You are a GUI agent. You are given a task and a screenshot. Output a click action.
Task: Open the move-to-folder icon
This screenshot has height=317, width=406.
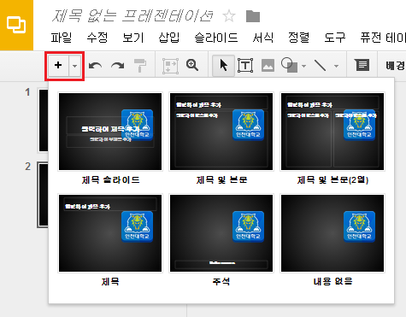point(253,16)
